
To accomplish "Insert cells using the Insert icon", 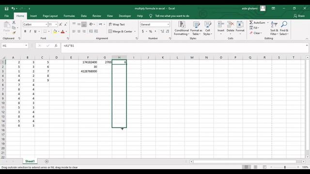I will click(x=221, y=25).
